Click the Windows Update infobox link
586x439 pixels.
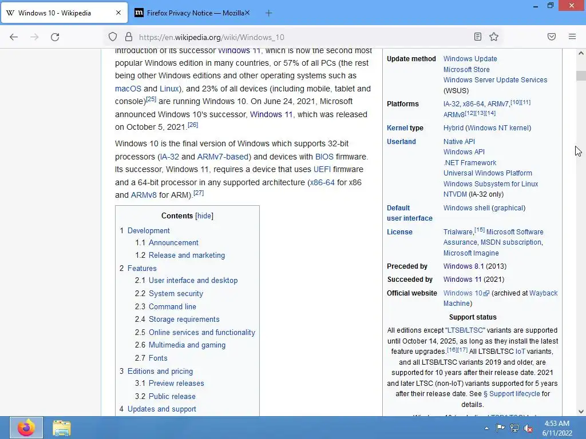point(470,59)
